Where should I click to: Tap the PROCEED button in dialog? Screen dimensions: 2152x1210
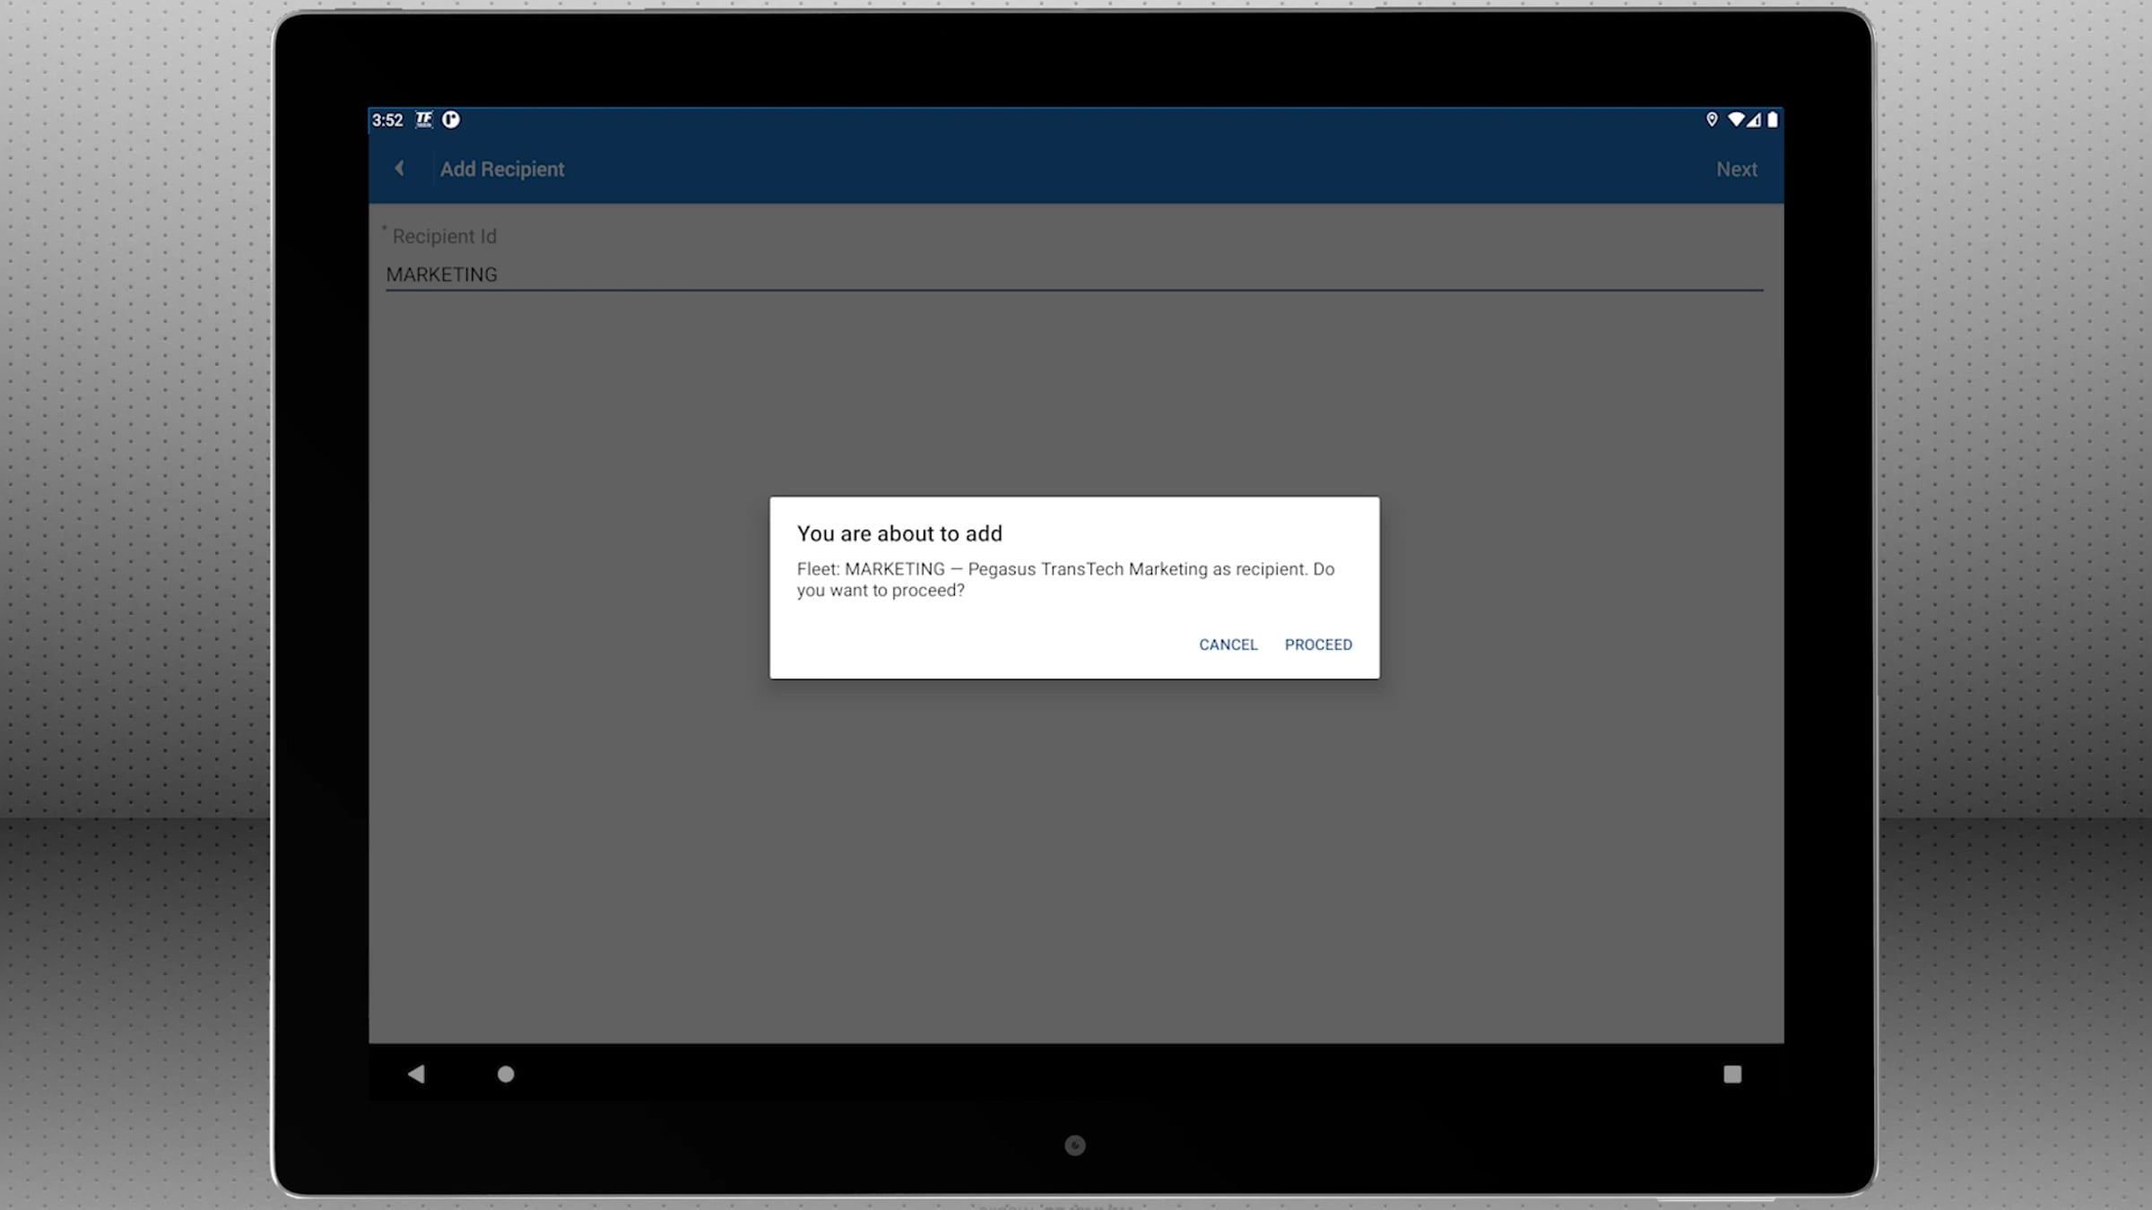tap(1318, 644)
